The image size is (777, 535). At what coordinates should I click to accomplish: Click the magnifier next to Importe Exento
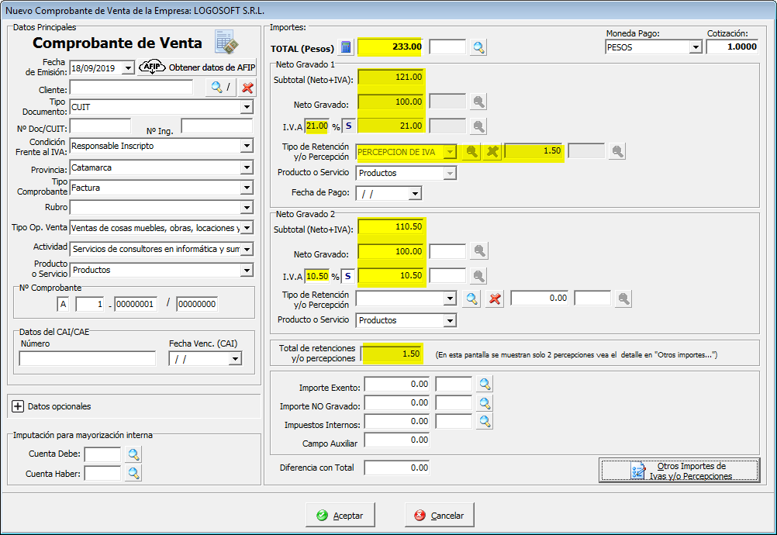pyautogui.click(x=485, y=385)
